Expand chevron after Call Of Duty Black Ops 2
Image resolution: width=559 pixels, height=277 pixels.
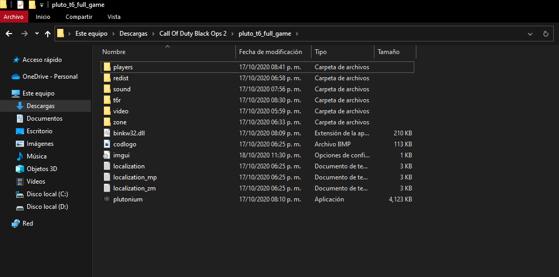point(232,34)
